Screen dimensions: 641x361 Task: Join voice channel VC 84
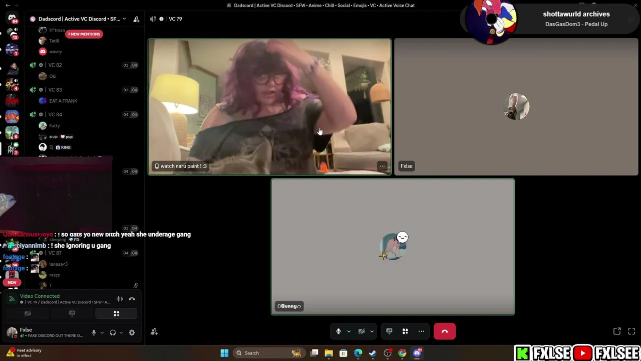pyautogui.click(x=55, y=114)
